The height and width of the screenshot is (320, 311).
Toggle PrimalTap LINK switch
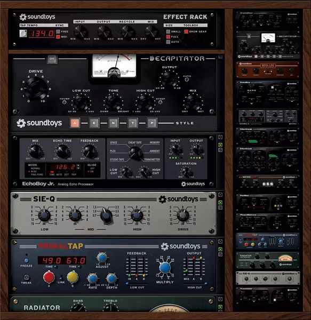coord(61,278)
